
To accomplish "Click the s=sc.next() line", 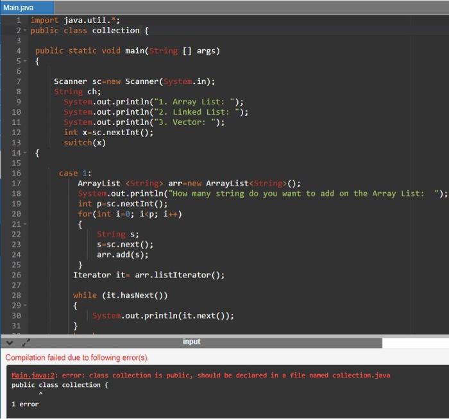I will tap(125, 245).
